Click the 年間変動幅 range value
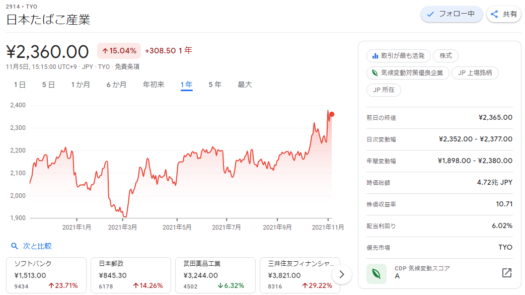This screenshot has width=525, height=295. tap(475, 161)
